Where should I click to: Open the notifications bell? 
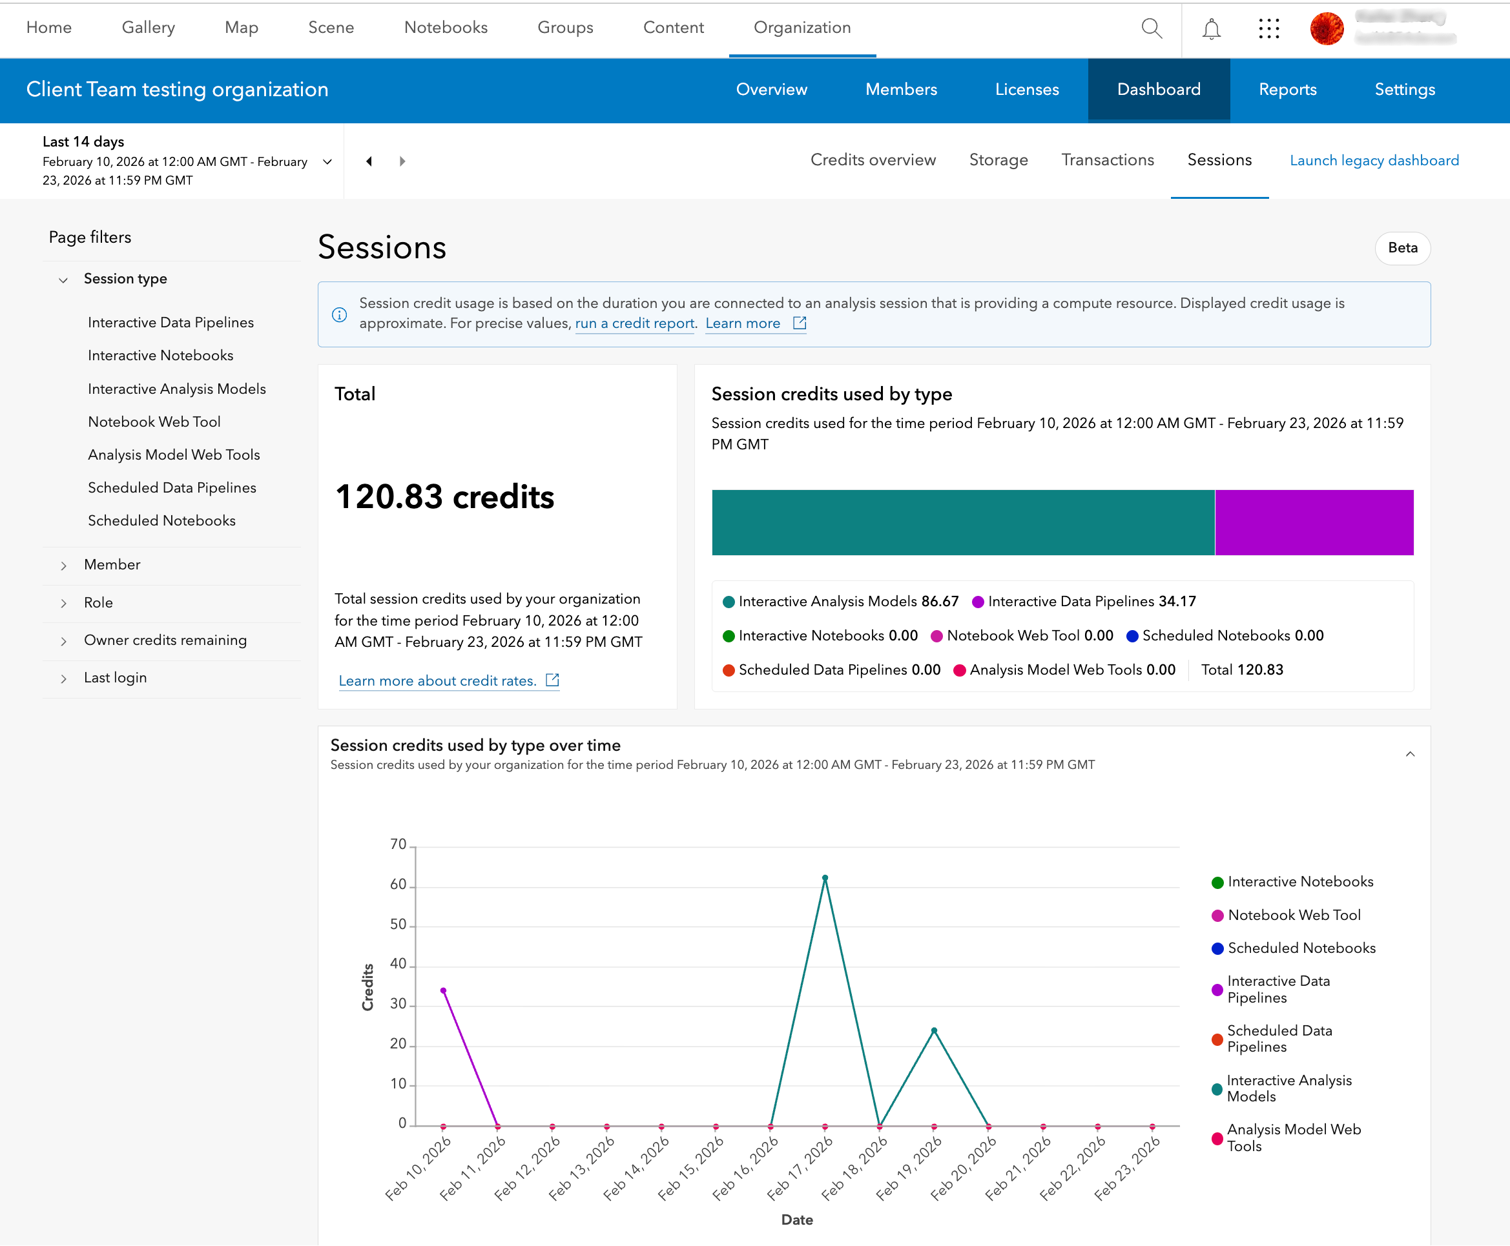(x=1212, y=28)
